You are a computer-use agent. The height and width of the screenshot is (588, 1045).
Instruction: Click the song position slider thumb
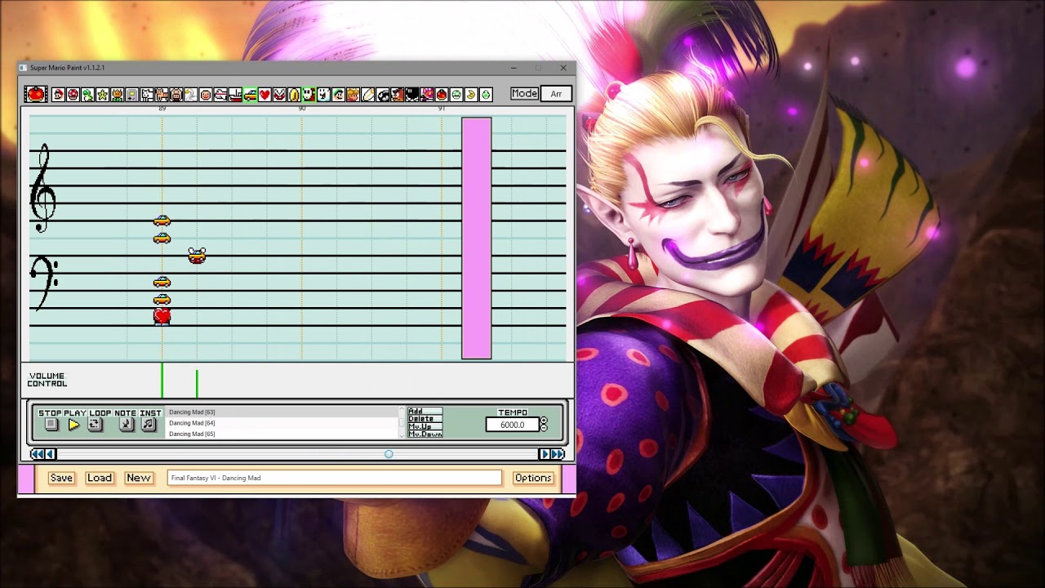[x=389, y=454]
